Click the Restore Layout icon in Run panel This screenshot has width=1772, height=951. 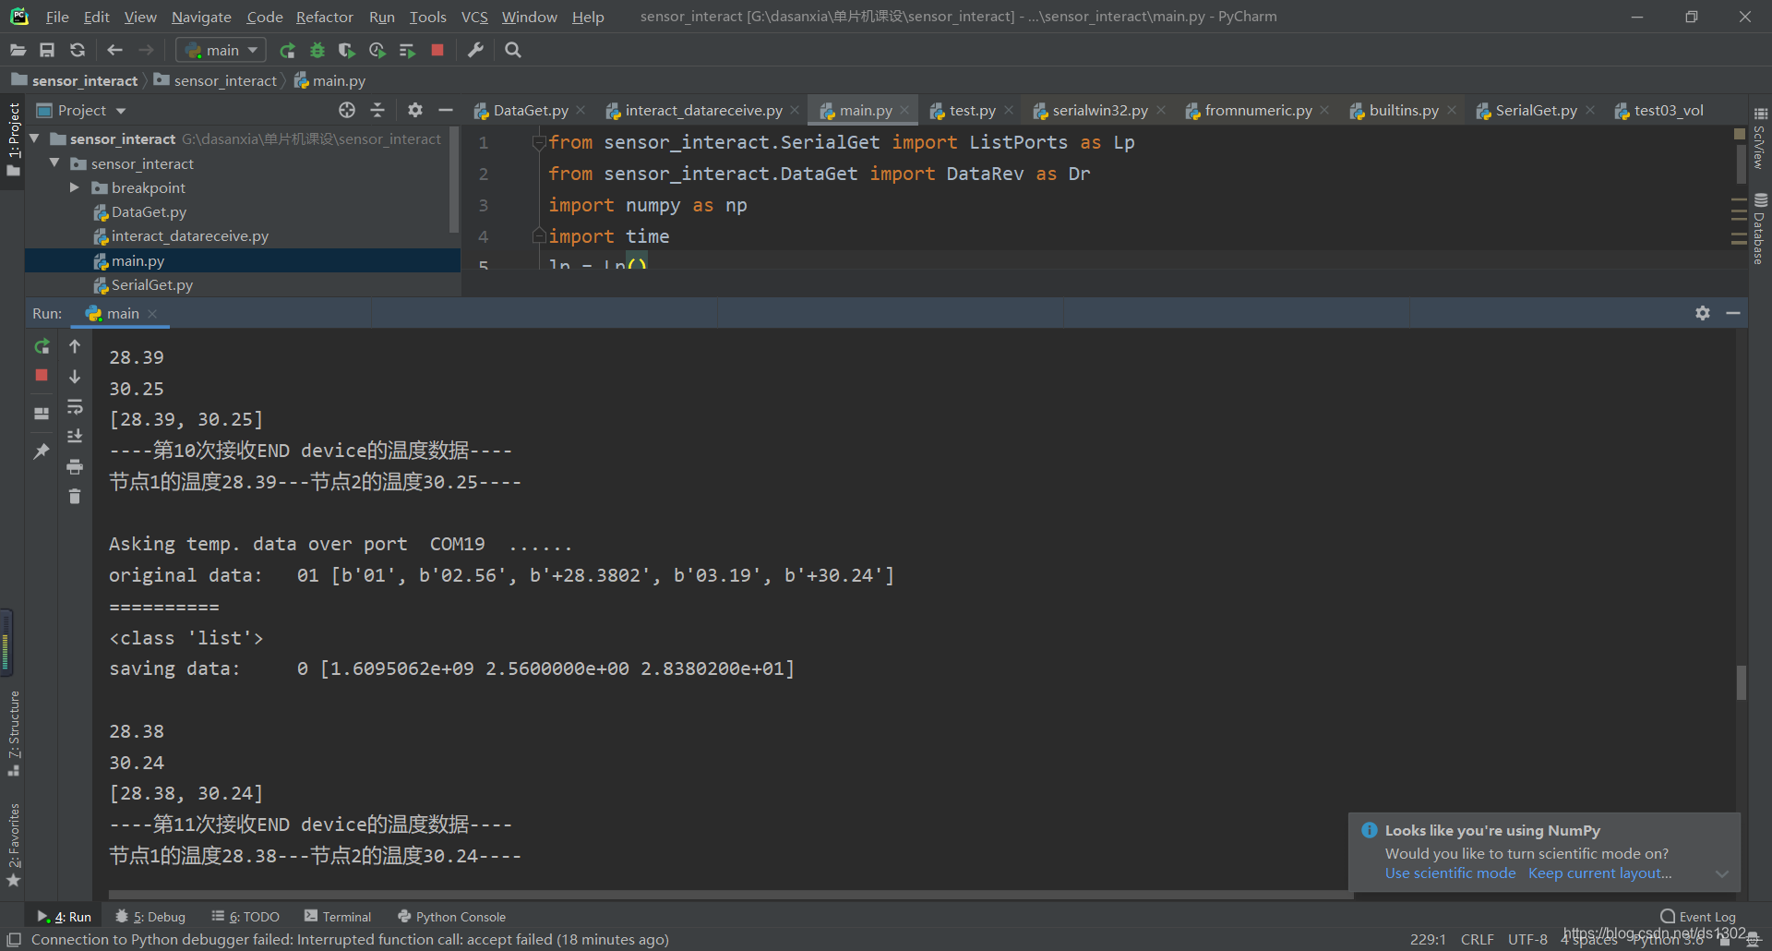(x=42, y=414)
